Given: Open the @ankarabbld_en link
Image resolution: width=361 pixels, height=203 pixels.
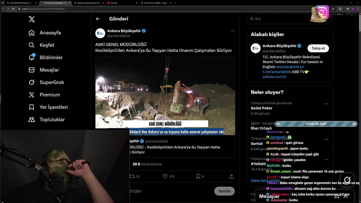Looking at the screenshot, I should [290, 67].
